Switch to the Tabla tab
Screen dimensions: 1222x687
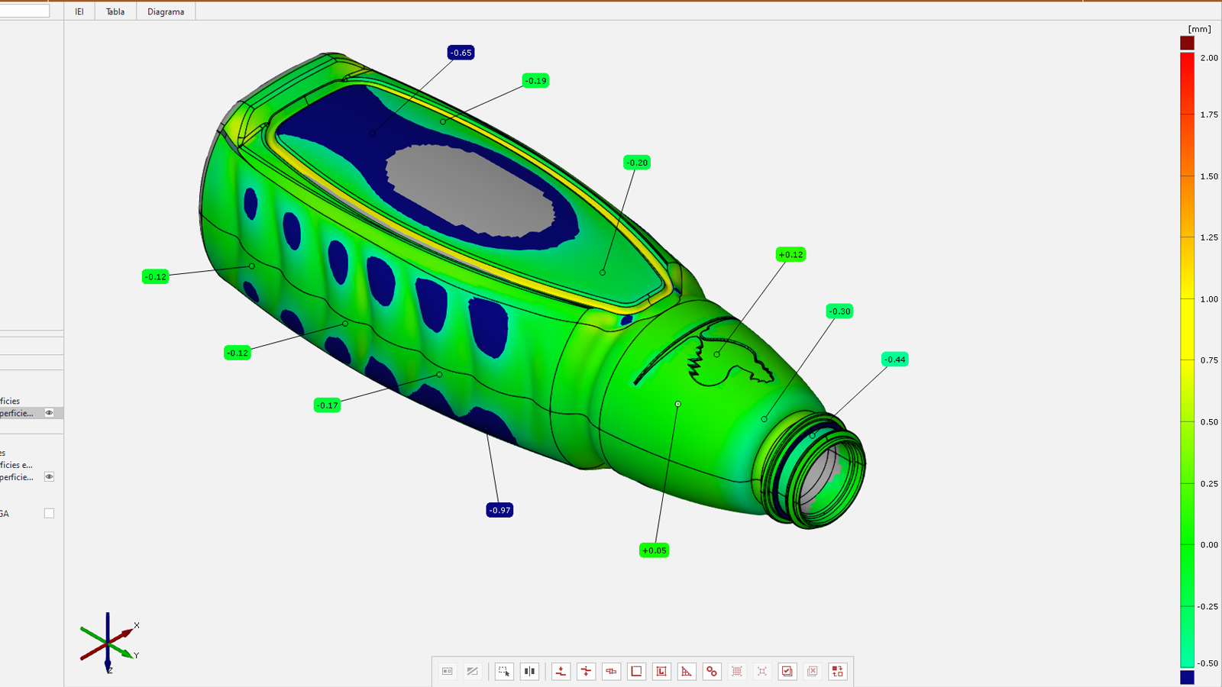tap(115, 11)
